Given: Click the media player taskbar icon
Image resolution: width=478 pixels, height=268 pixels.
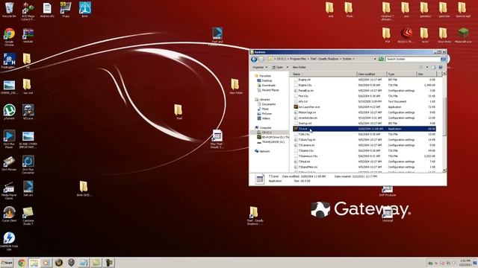Looking at the screenshot, I should pos(46,263).
